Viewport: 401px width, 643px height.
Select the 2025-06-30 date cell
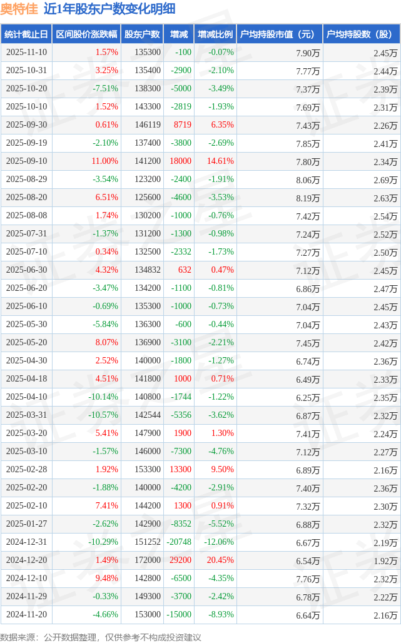coord(26,270)
